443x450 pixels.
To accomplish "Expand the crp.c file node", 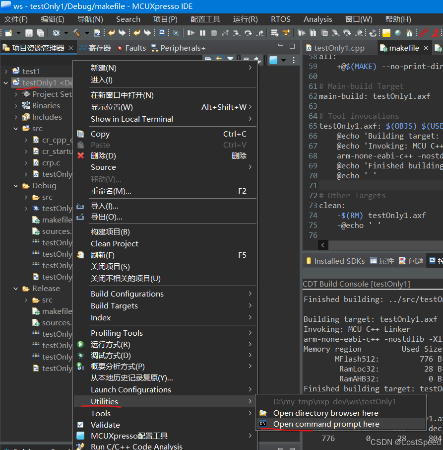I will tap(26, 163).
